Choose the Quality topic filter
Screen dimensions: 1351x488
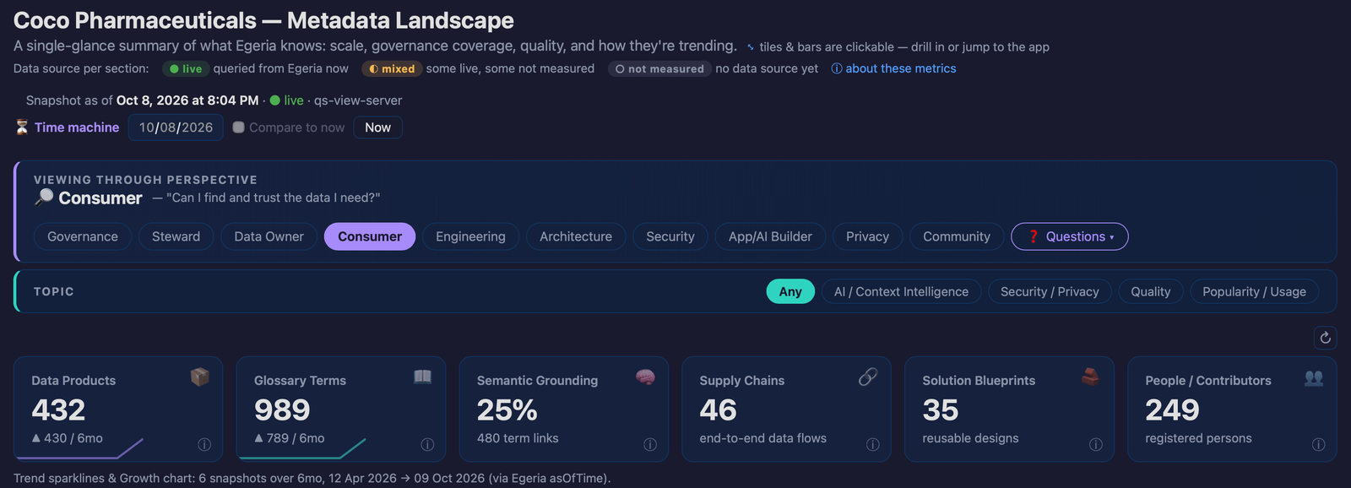click(1151, 291)
